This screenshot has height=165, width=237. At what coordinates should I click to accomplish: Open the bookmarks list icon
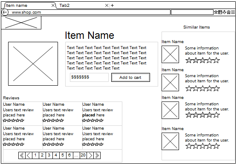click(x=220, y=12)
